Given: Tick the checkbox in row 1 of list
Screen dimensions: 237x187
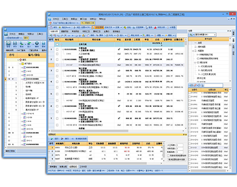Looking at the screenshot, I should click(x=57, y=49).
